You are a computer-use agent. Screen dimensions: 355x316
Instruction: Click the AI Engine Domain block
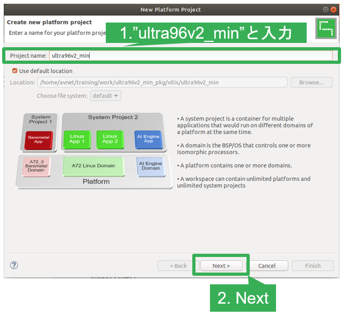click(150, 166)
